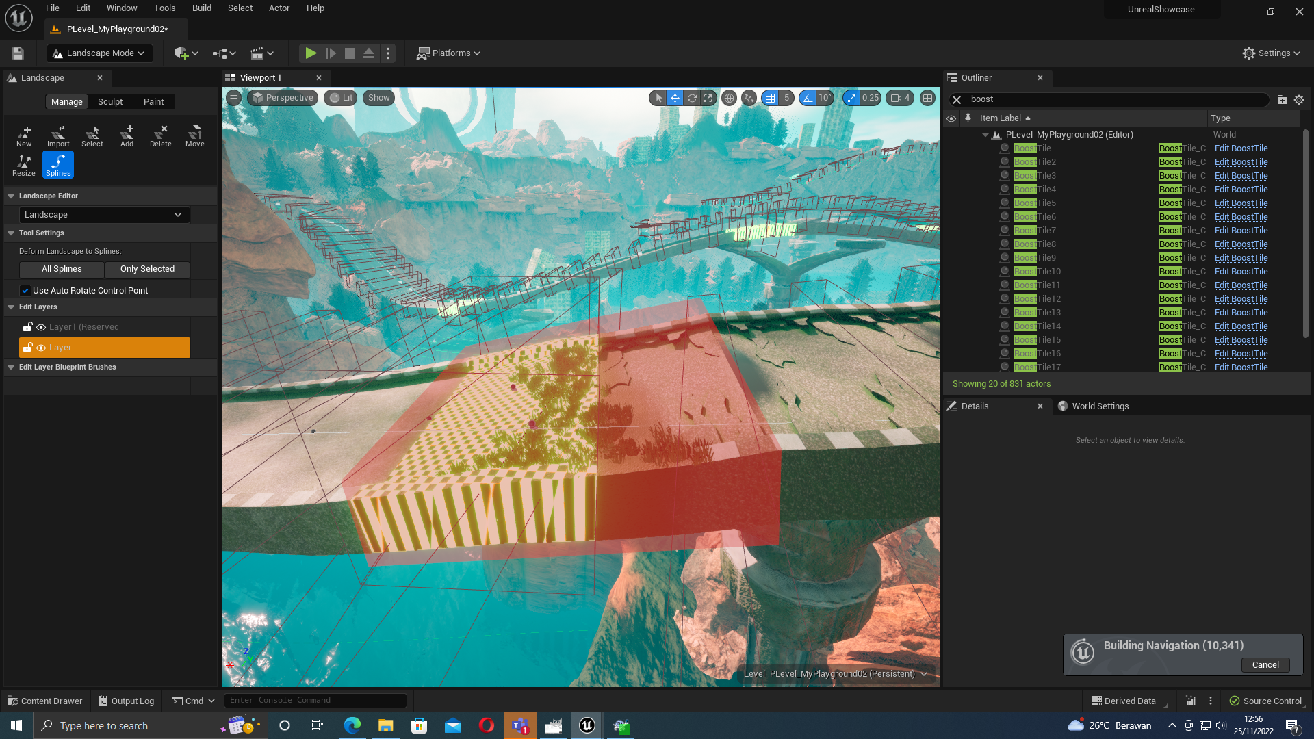Open the Outliner settings gear
This screenshot has width=1314, height=739.
coord(1299,100)
